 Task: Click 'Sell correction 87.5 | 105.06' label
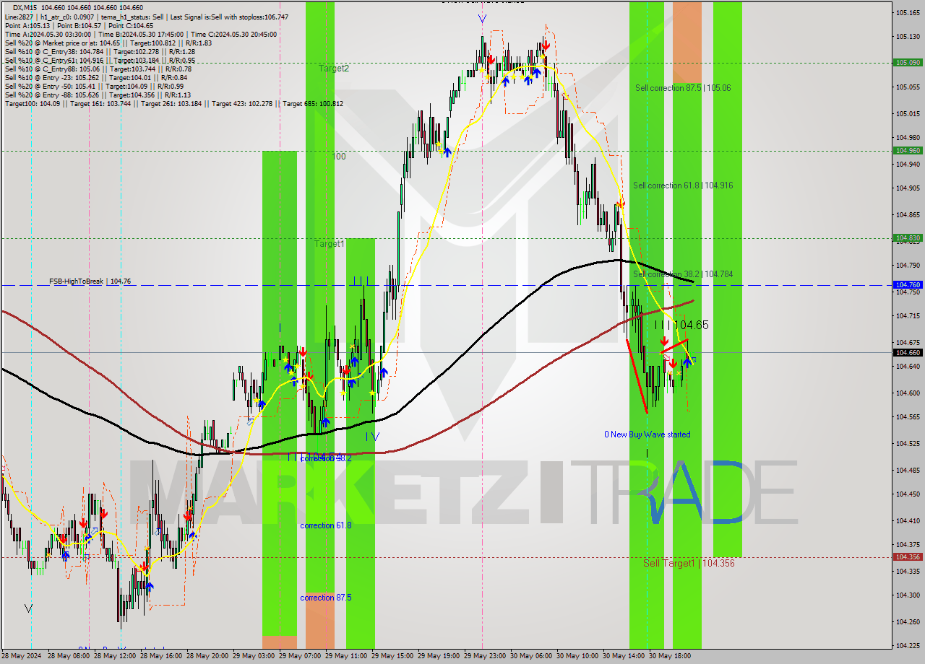click(683, 88)
